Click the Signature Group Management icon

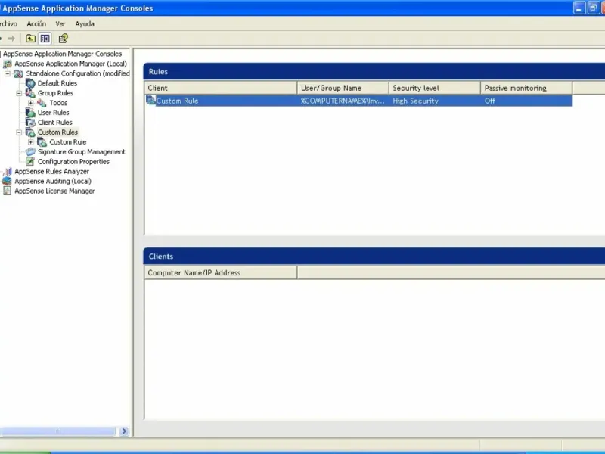click(x=30, y=152)
